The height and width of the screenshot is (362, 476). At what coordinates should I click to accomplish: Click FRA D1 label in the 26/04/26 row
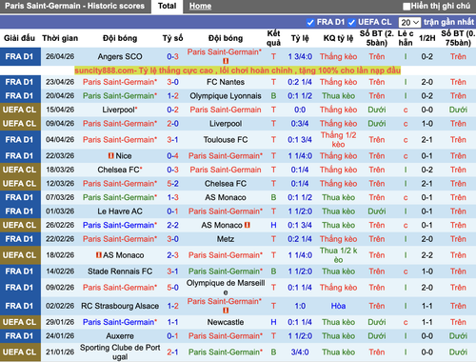(20, 56)
